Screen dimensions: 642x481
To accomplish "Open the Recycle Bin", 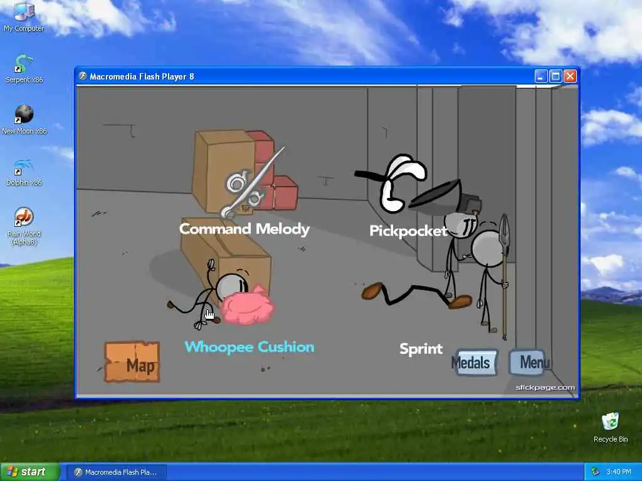I will coord(611,427).
